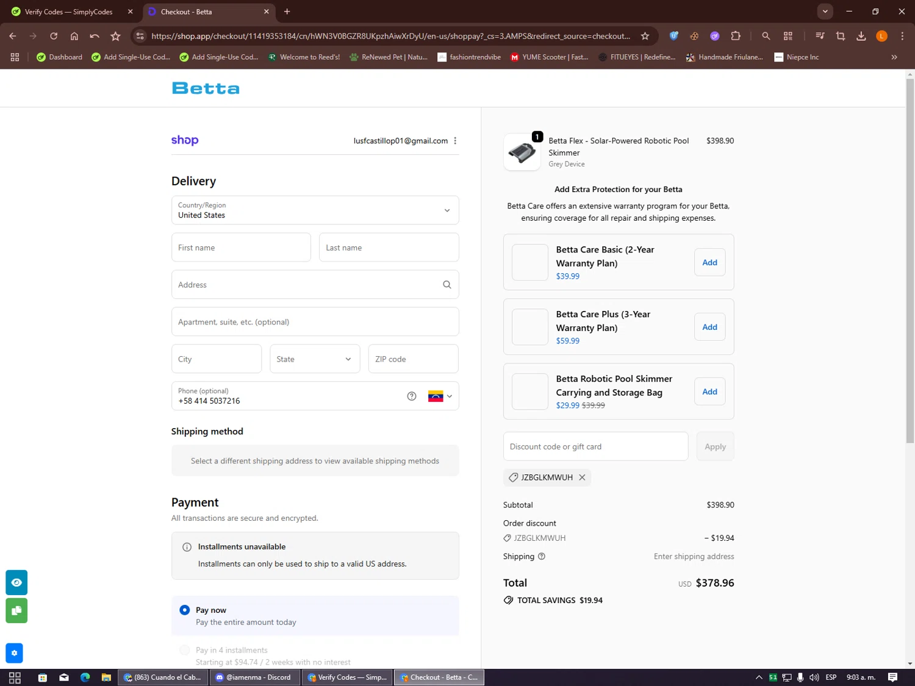Reload the checkout page
Viewport: 915px width, 686px height.
[x=54, y=36]
